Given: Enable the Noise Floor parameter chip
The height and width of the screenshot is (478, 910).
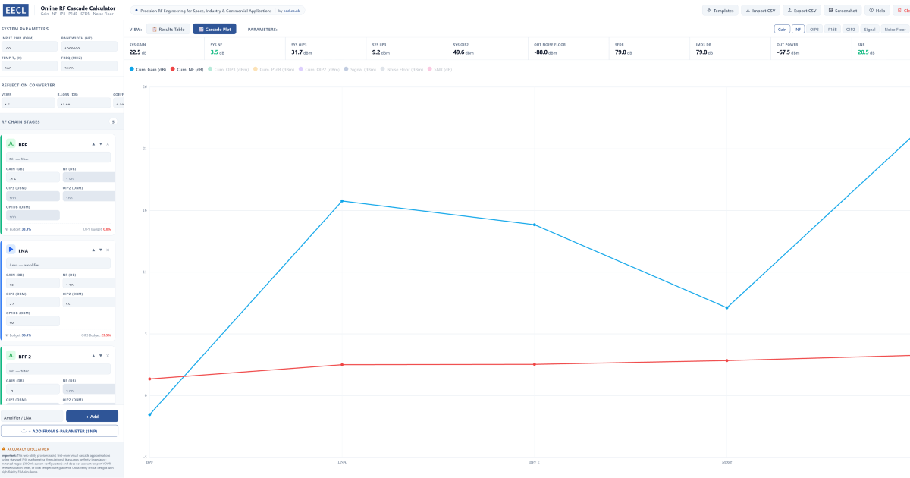Looking at the screenshot, I should tap(895, 29).
